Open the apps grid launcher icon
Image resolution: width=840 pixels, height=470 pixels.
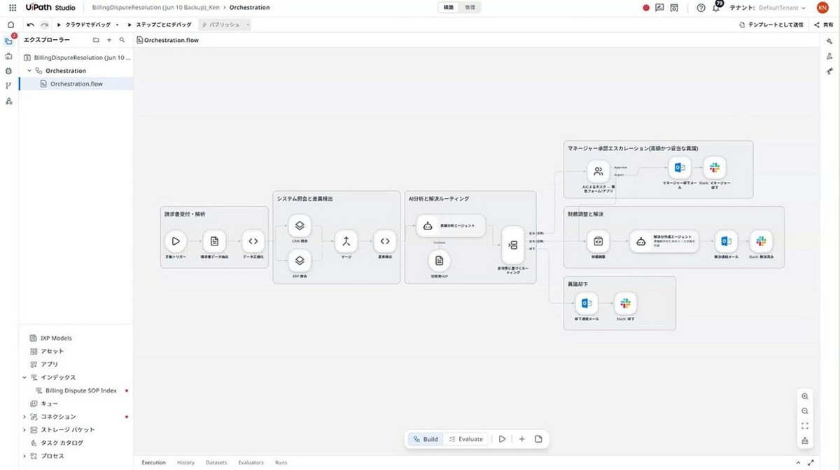(12, 8)
